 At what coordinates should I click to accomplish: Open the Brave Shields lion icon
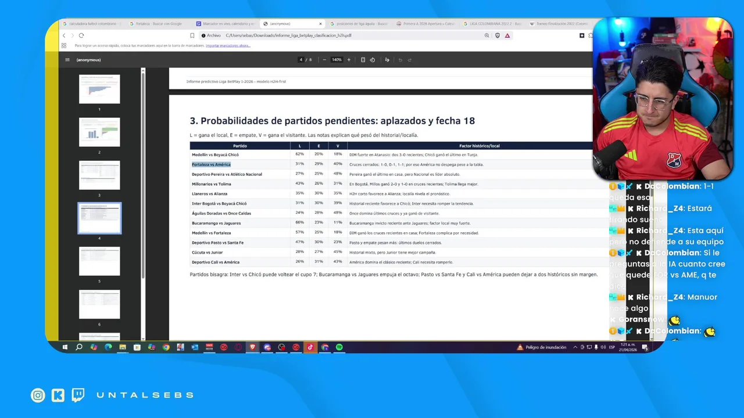497,35
